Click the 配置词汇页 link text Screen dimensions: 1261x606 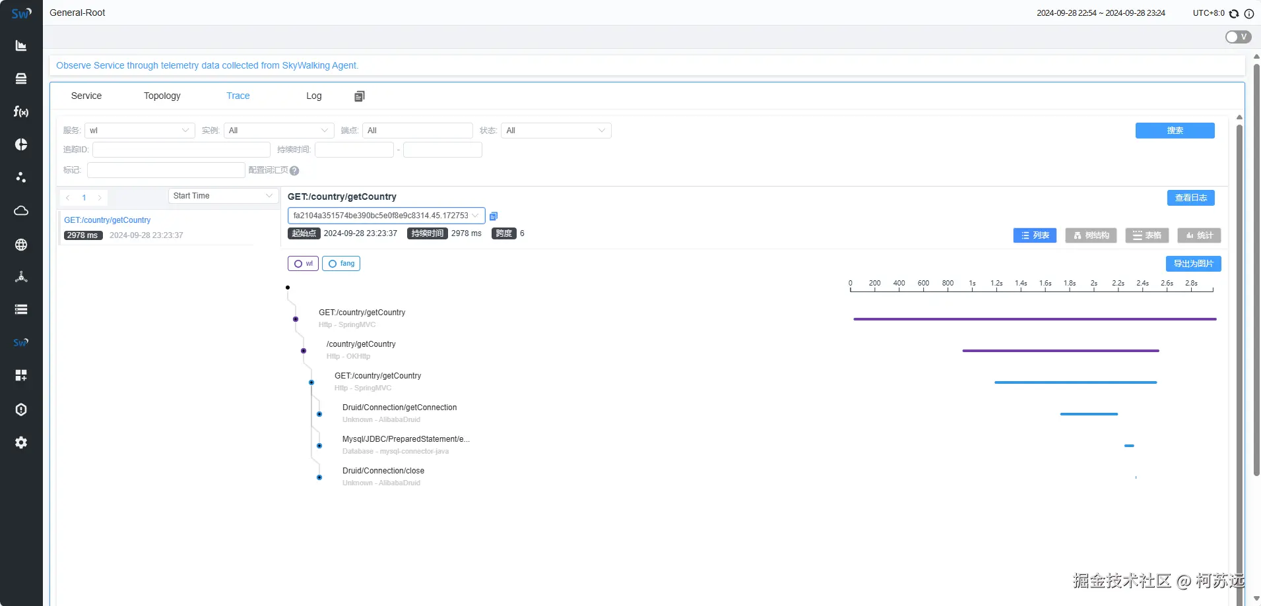(x=269, y=170)
